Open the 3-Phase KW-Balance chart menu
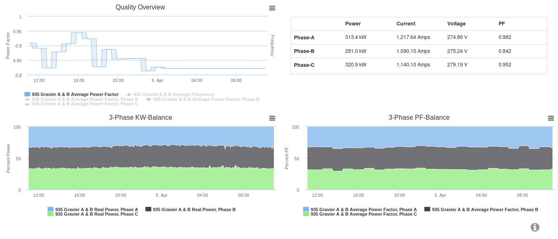This screenshot has width=558, height=239. click(x=272, y=118)
